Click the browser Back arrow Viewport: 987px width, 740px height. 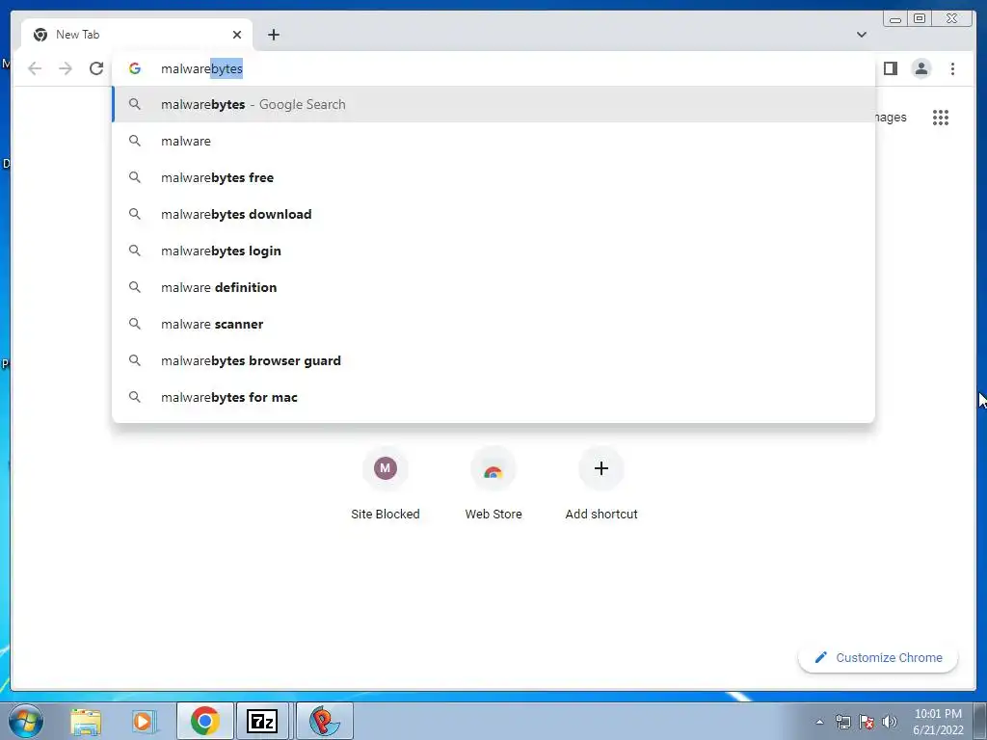35,68
